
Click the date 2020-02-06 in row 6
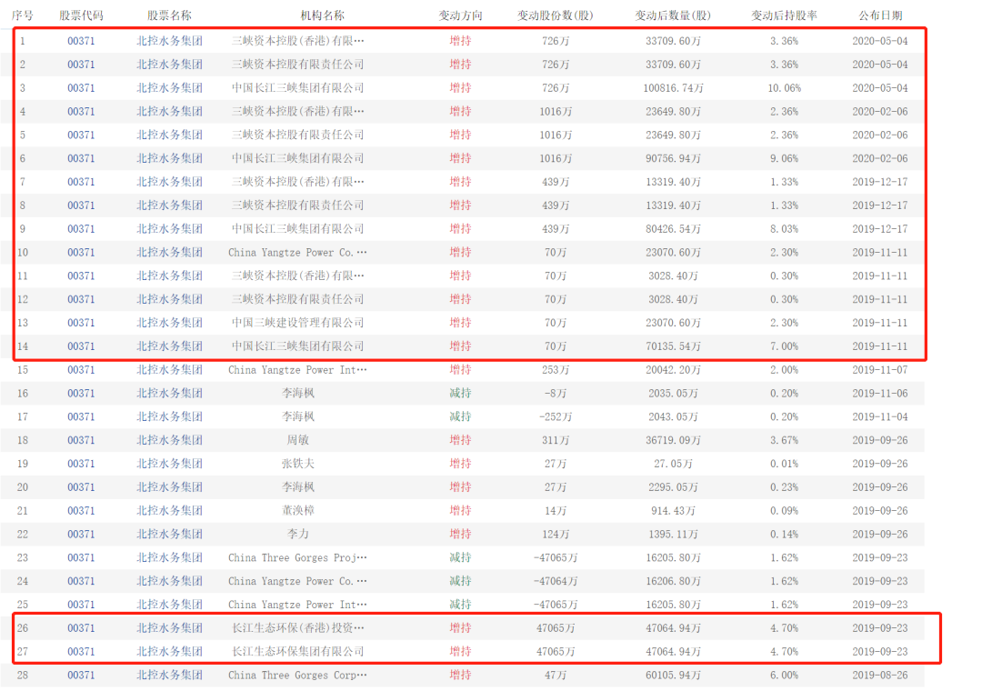pyautogui.click(x=880, y=158)
